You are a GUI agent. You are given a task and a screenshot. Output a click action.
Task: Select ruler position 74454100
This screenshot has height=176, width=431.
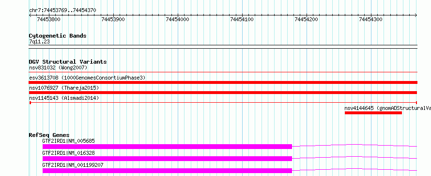[x=242, y=19]
